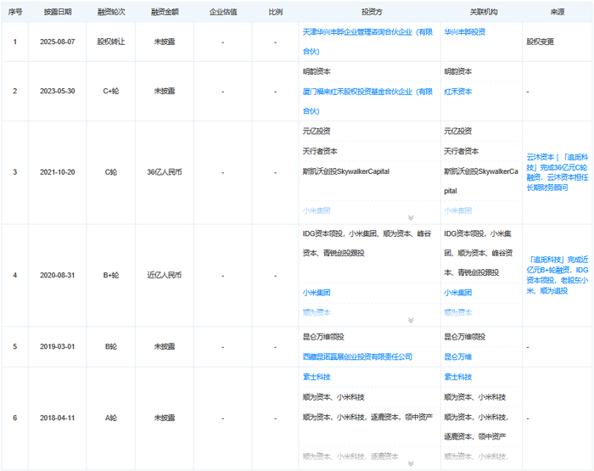Open 紫士科技 link in the 投资方 column

[317, 377]
